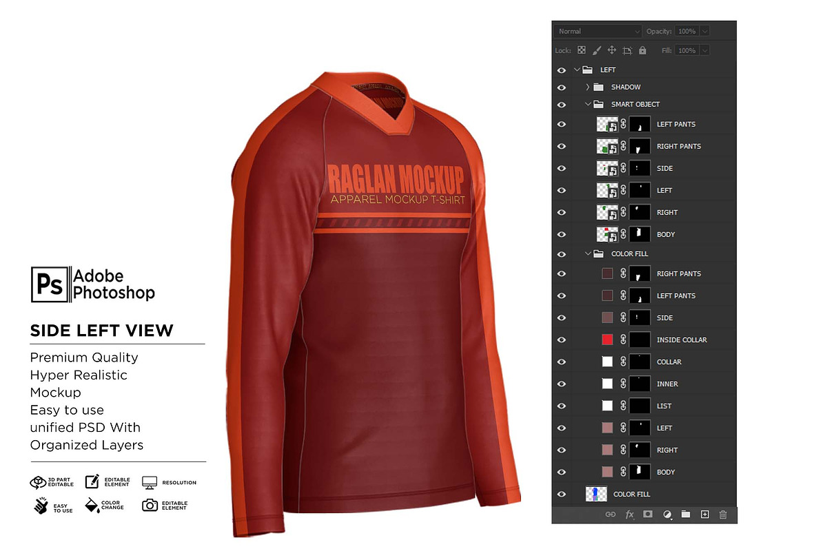This screenshot has height=551, width=827.
Task: Click red INSIDE COLLAR color swatch thumbnail
Action: [x=607, y=340]
